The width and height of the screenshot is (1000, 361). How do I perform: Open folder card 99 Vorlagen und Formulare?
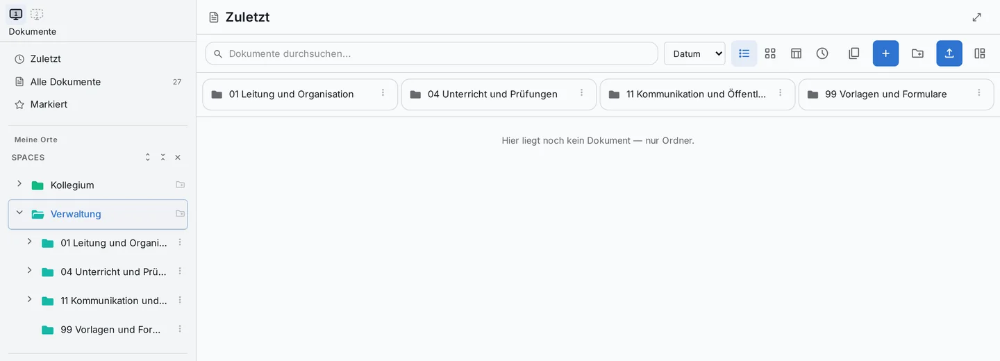click(896, 94)
